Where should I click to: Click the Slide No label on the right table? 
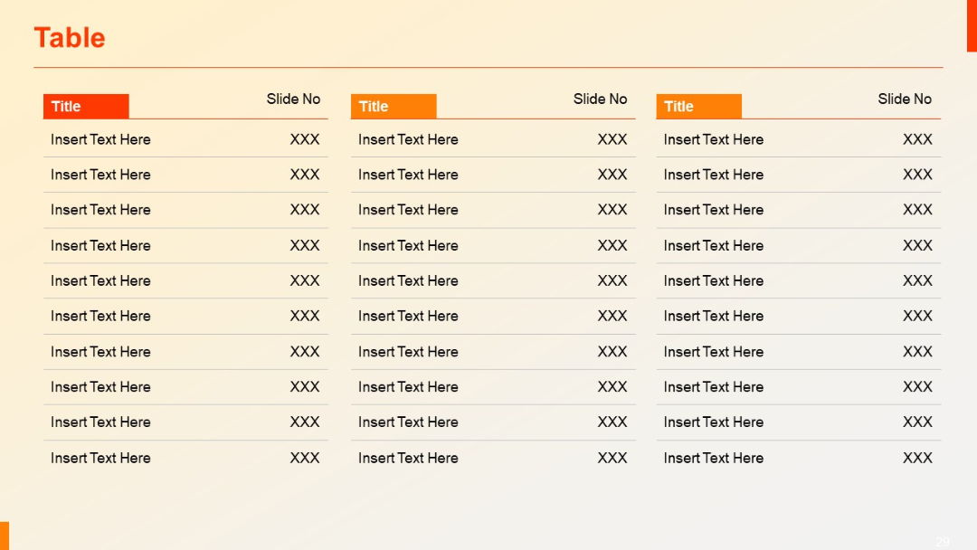tap(905, 100)
